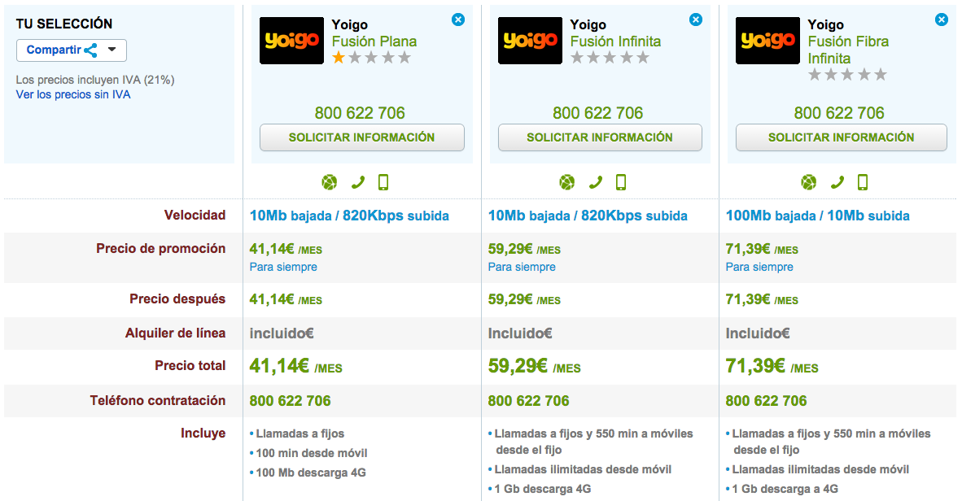The image size is (962, 501).
Task: Click the Compartir share icon
Action: tap(91, 50)
